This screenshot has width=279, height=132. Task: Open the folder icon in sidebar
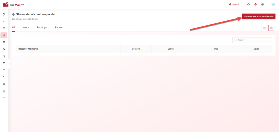point(4,77)
